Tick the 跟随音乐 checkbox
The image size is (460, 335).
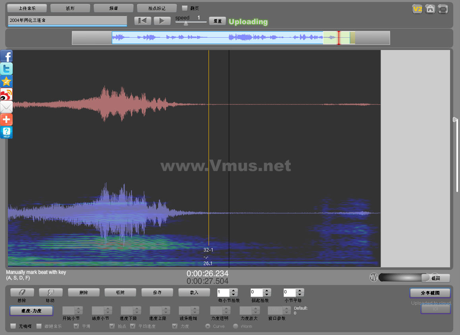click(x=39, y=326)
